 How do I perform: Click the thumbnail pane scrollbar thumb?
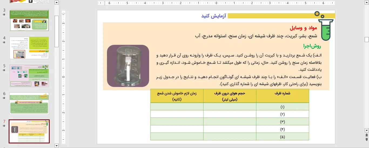pyautogui.click(x=56, y=31)
